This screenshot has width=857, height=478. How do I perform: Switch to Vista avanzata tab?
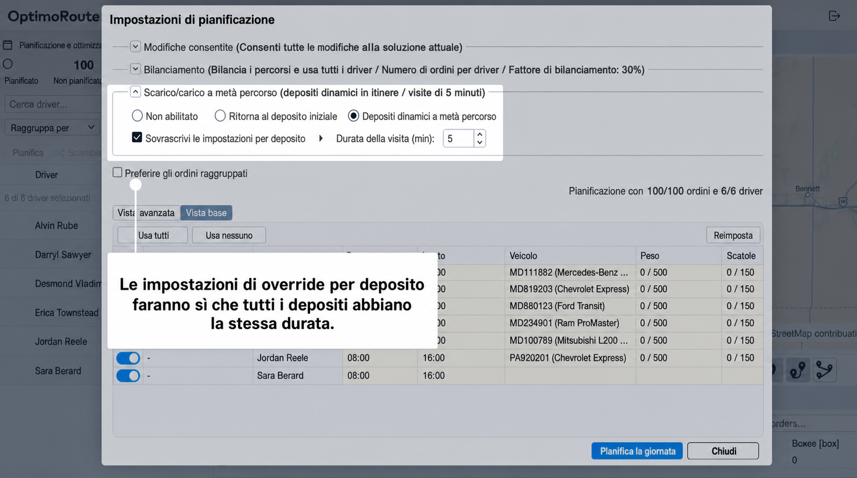click(x=146, y=213)
